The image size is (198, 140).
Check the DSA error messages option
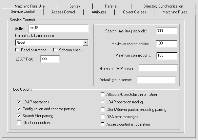point(103,117)
